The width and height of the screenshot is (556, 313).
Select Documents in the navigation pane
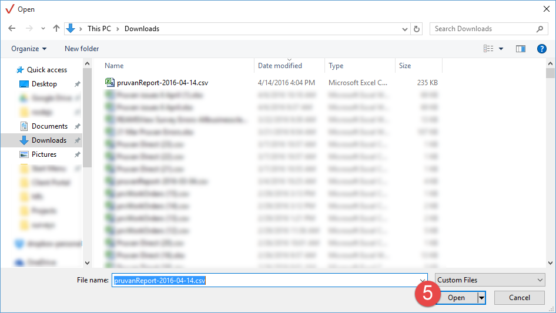pos(49,126)
